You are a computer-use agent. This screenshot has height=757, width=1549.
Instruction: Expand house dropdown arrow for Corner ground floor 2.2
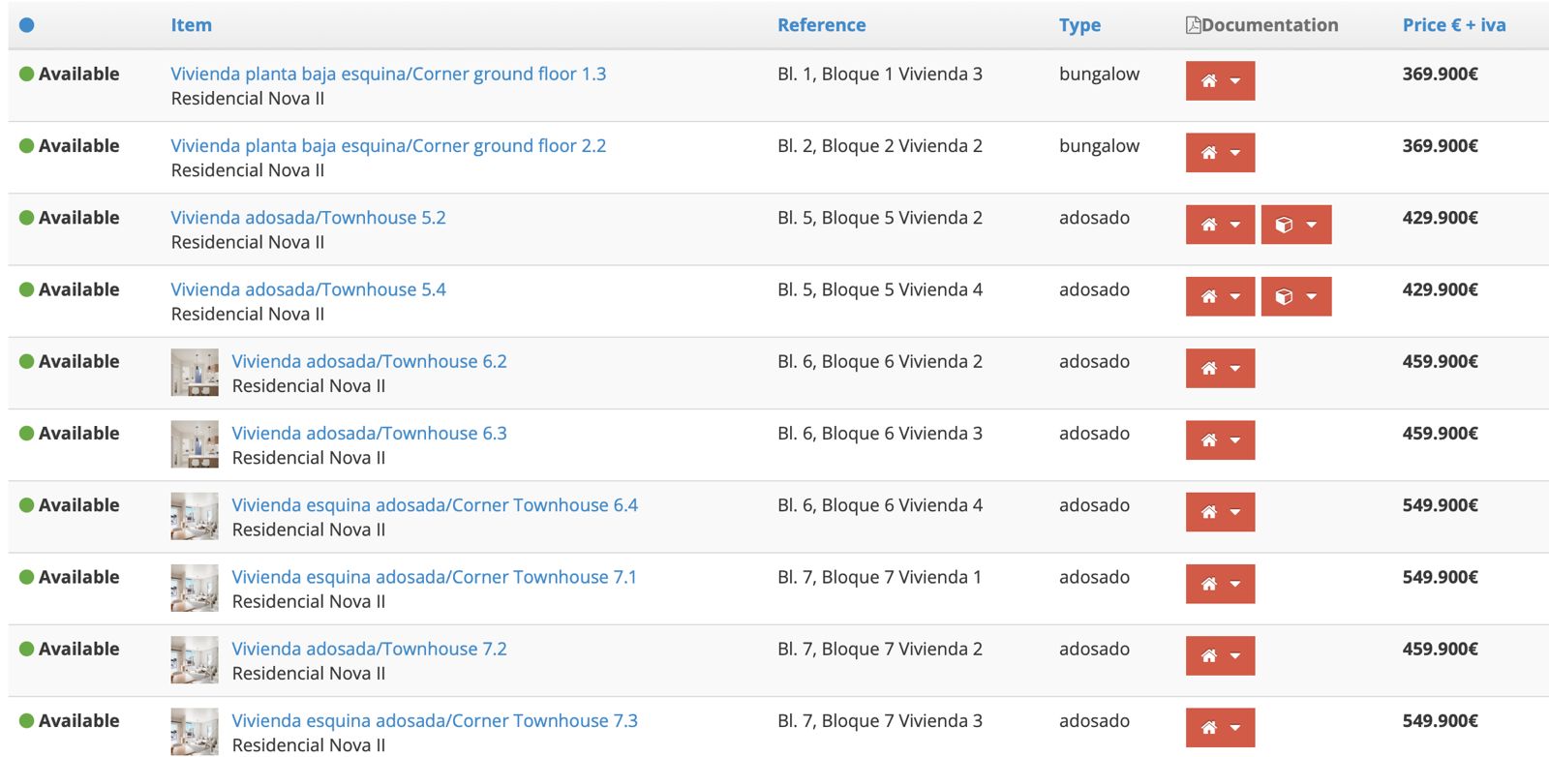[1235, 153]
